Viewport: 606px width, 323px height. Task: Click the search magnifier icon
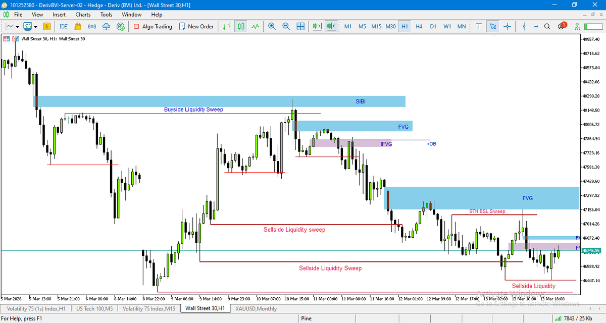pos(546,26)
